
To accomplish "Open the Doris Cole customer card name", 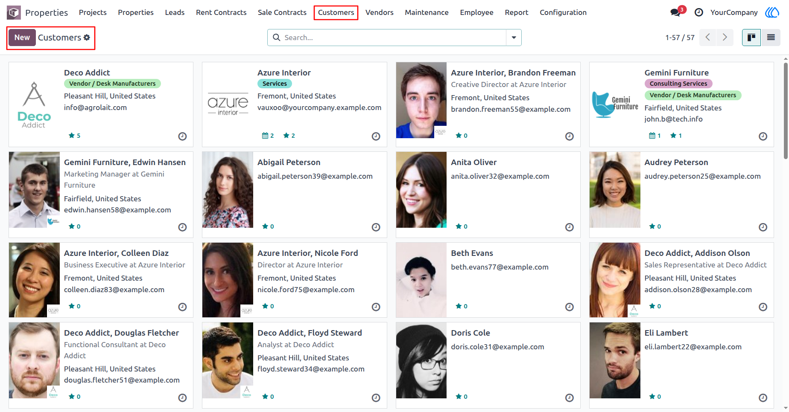I will pyautogui.click(x=470, y=333).
